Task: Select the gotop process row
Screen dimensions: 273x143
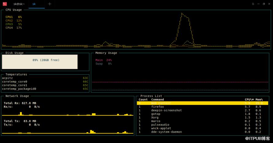Action: [202, 114]
